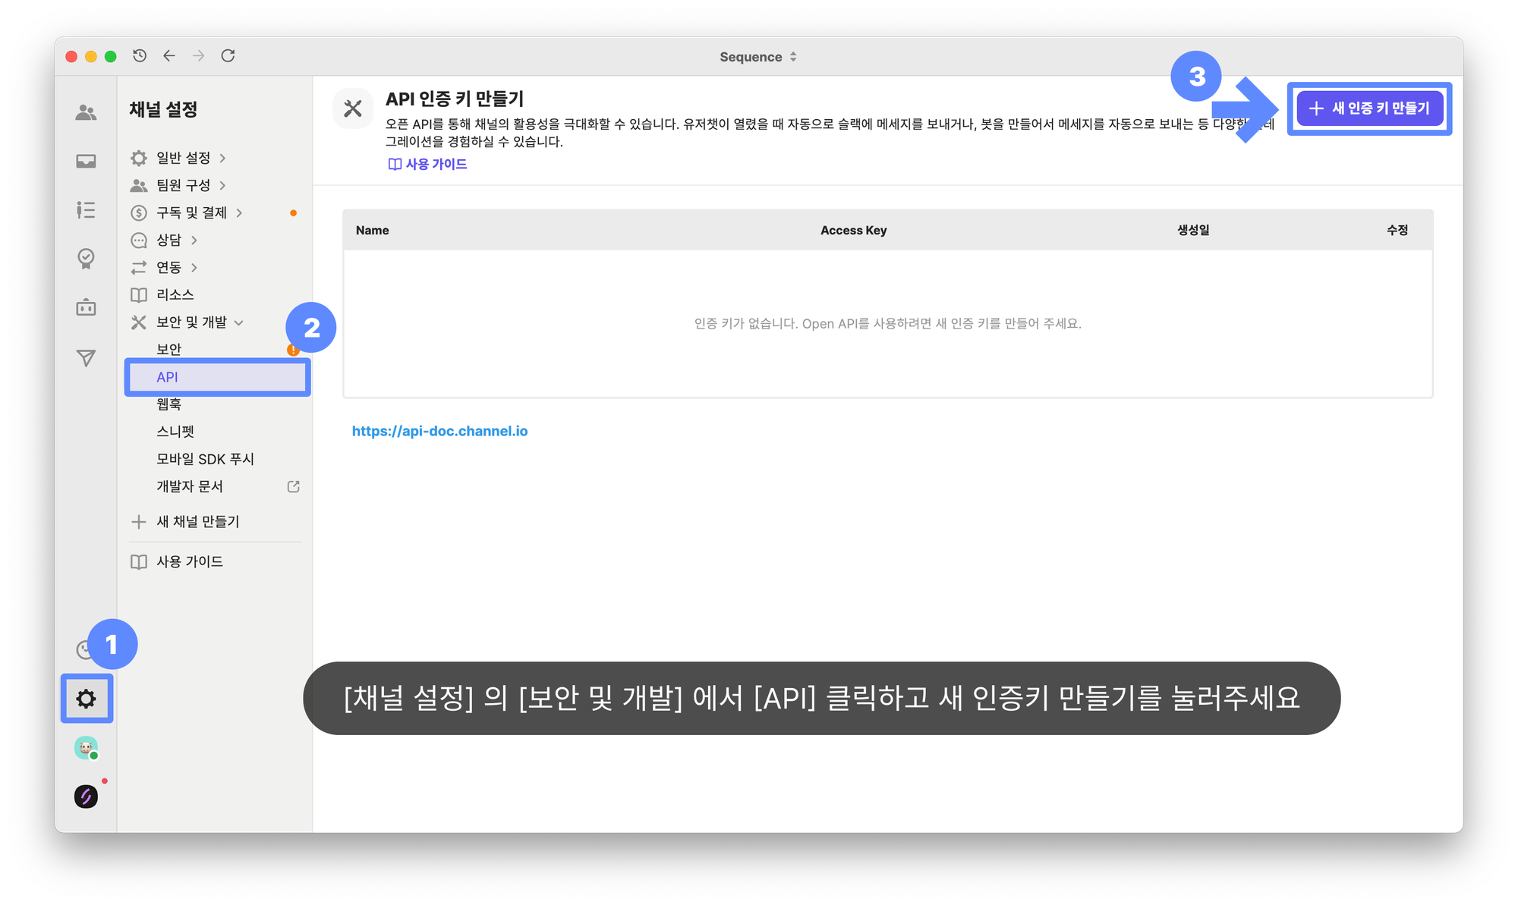The height and width of the screenshot is (905, 1518).
Task: Open the bot icon in left rail
Action: pyautogui.click(x=86, y=307)
